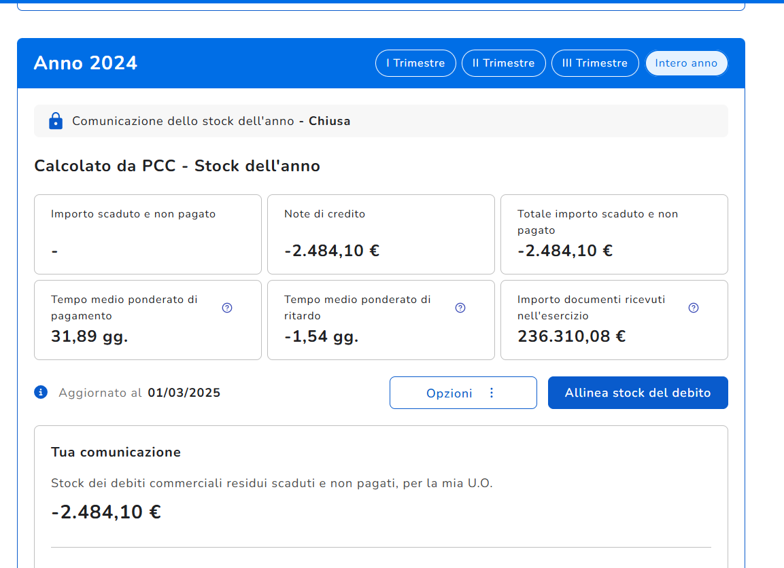Click the Tua comunicazione heading
Image resolution: width=784 pixels, height=568 pixels.
pyautogui.click(x=116, y=452)
